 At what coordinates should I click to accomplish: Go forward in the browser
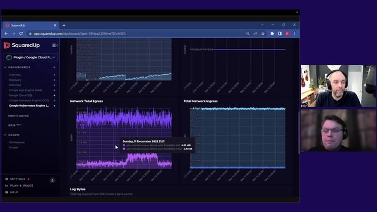pos(14,34)
